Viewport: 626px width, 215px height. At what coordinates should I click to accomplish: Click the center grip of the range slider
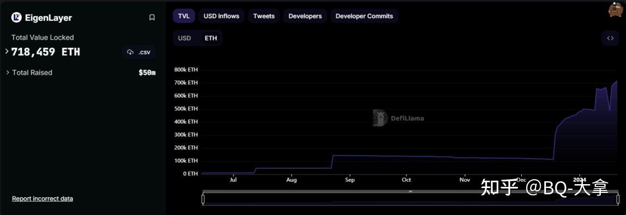(x=410, y=191)
